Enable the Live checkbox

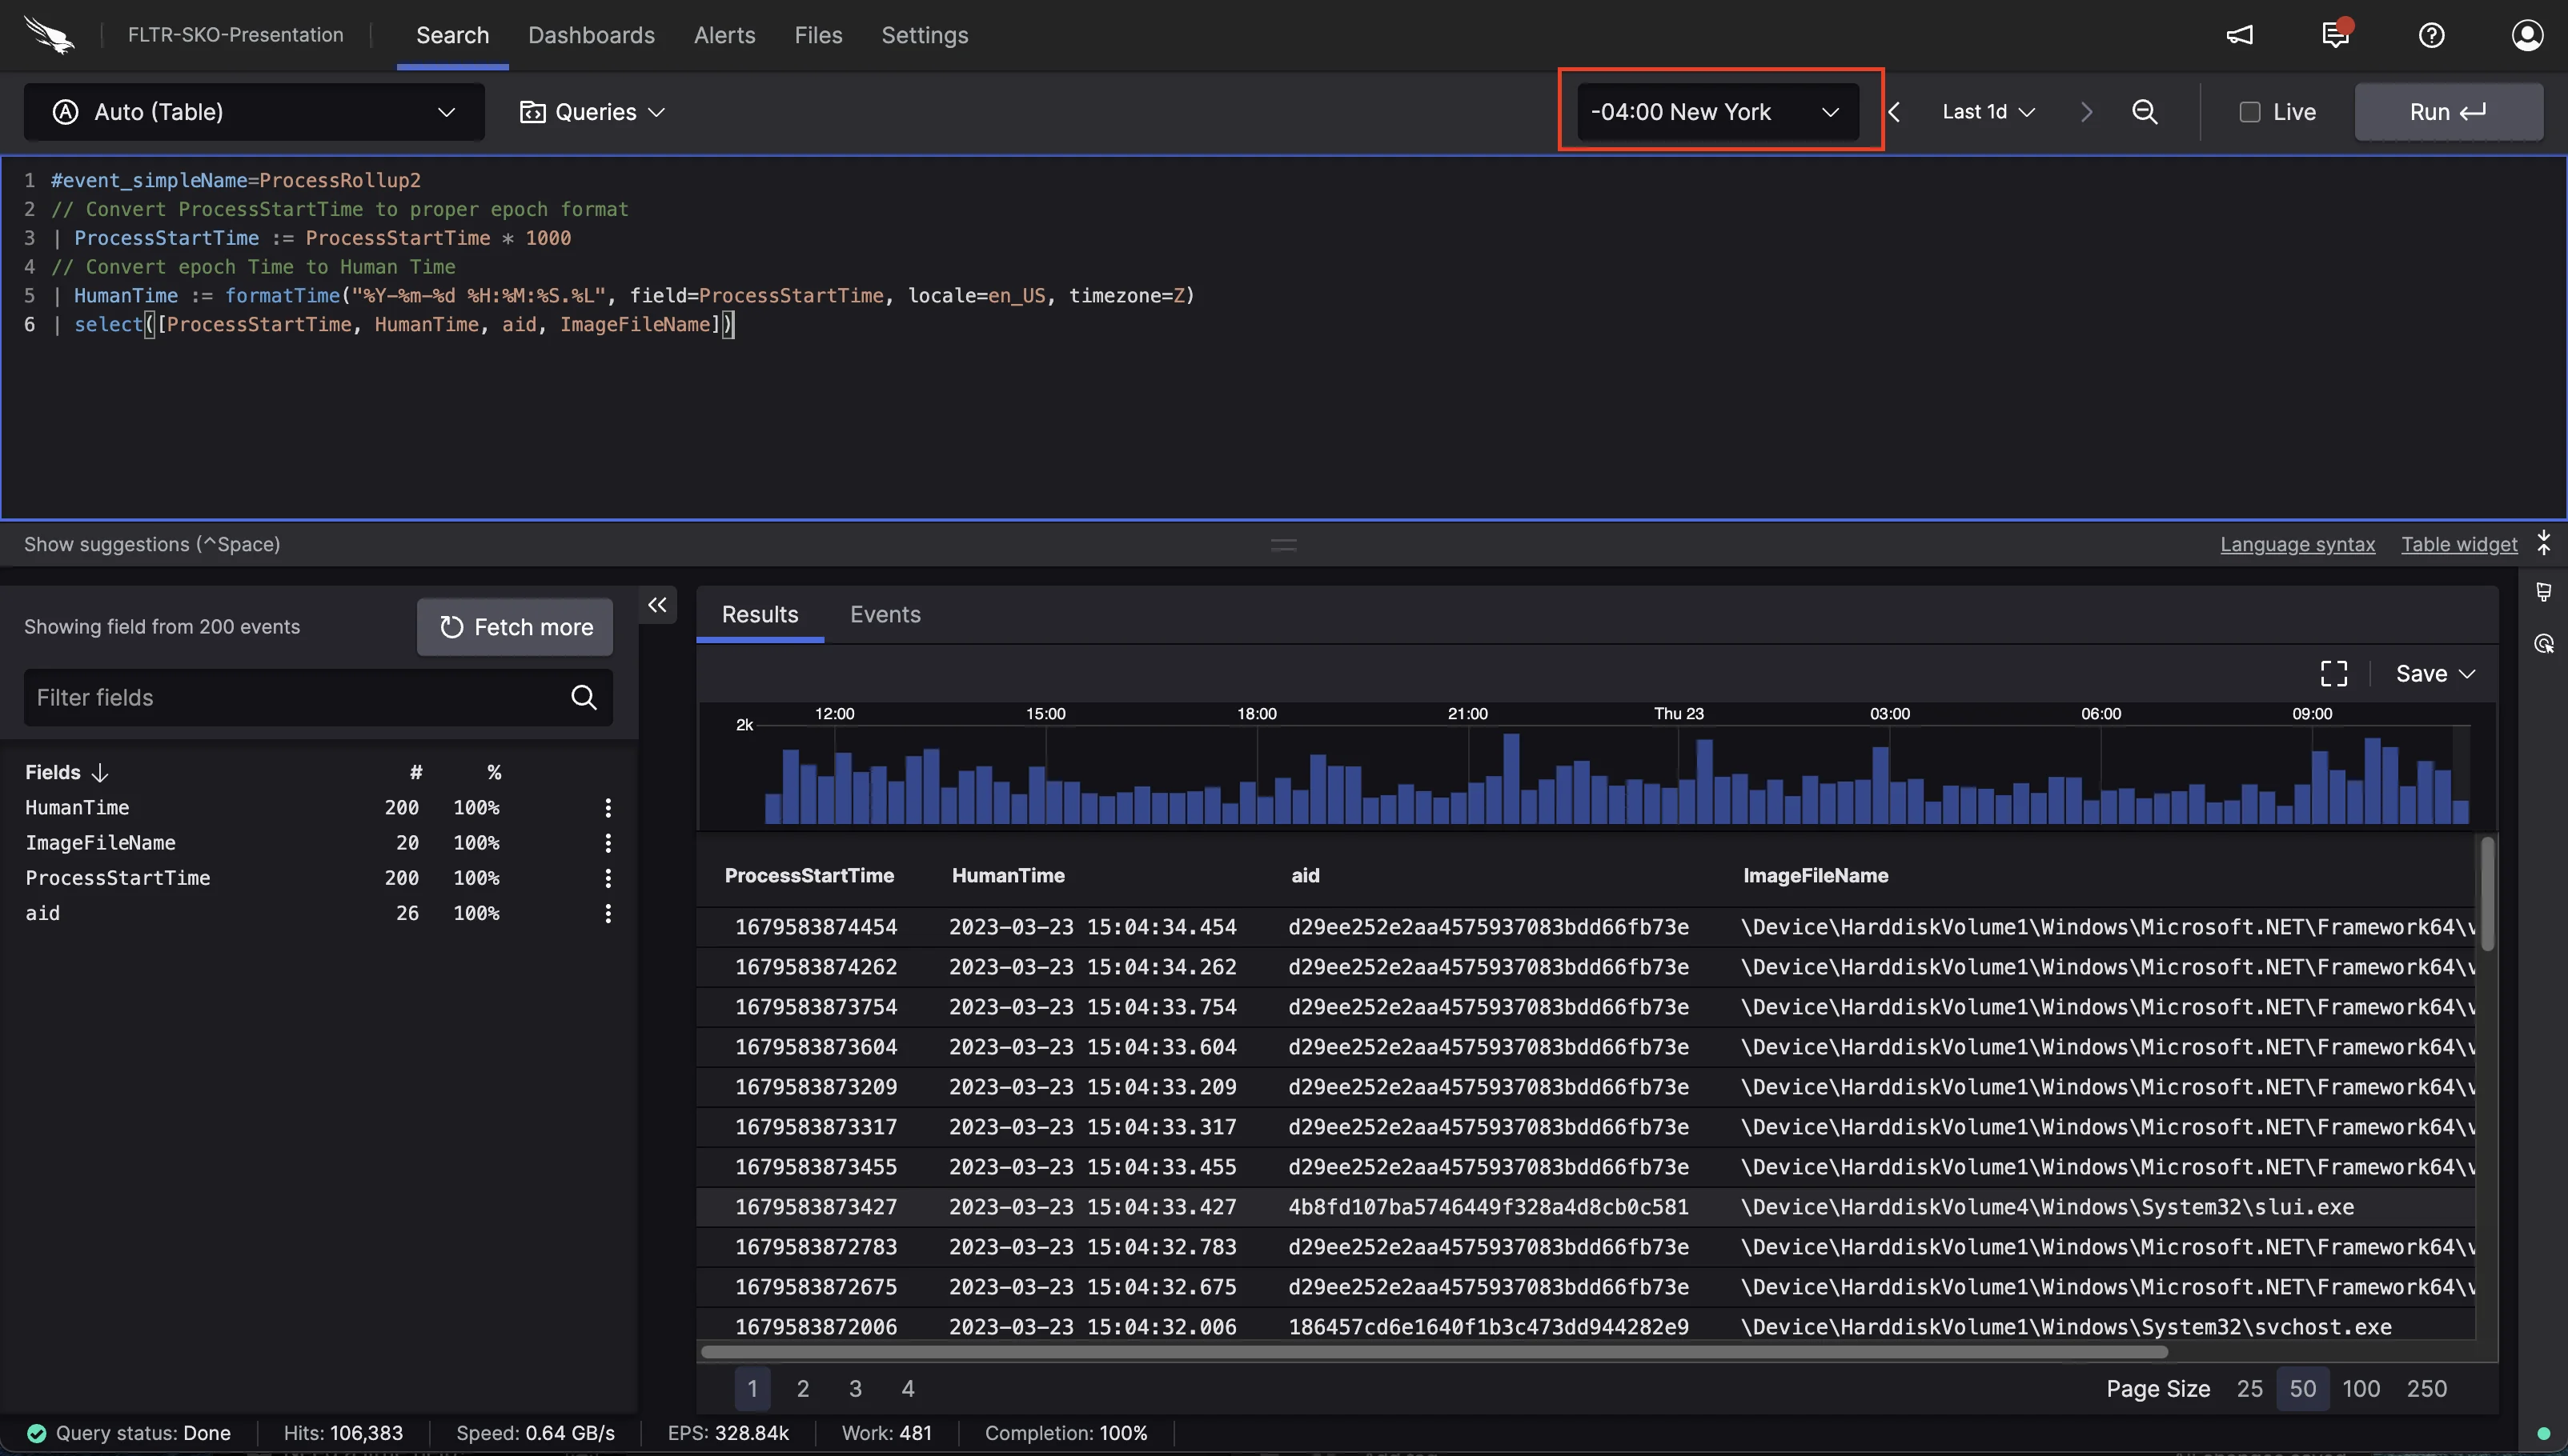[2250, 112]
